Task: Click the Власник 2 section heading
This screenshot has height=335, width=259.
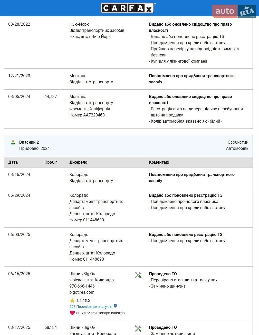Action: [x=29, y=142]
